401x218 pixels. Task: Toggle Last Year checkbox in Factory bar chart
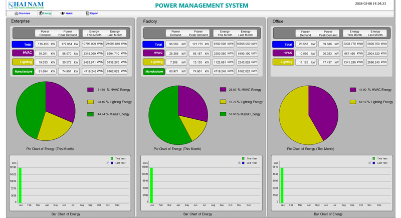[239, 163]
